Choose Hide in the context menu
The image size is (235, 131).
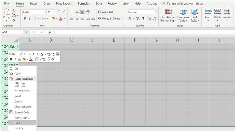tap(22, 123)
